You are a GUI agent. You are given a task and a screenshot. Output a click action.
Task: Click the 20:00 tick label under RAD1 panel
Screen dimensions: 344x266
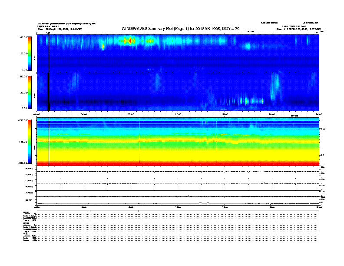[x=272, y=114]
